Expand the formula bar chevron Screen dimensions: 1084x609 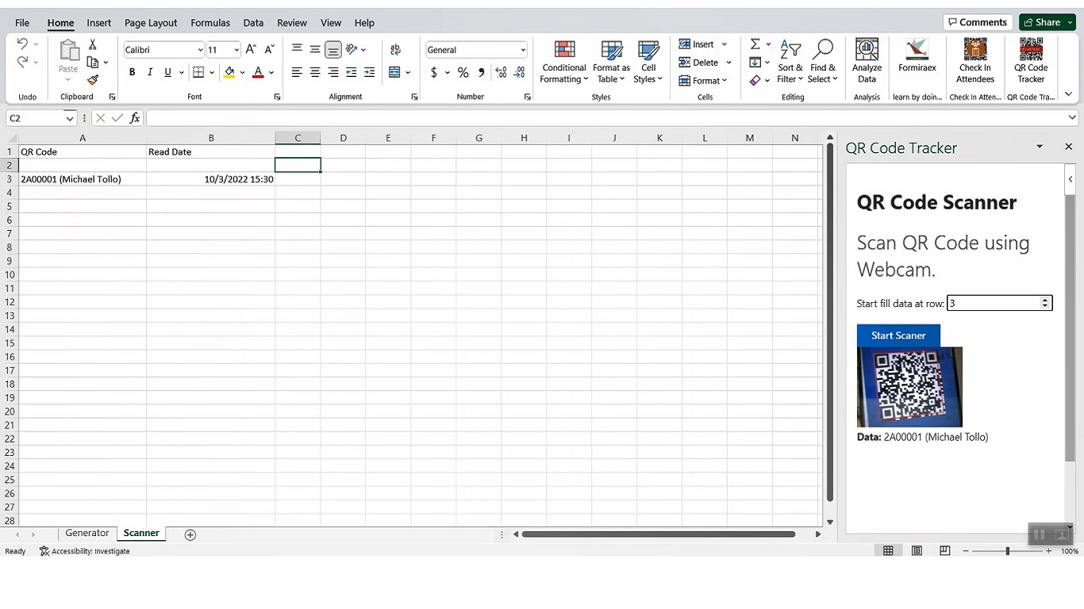(1073, 117)
